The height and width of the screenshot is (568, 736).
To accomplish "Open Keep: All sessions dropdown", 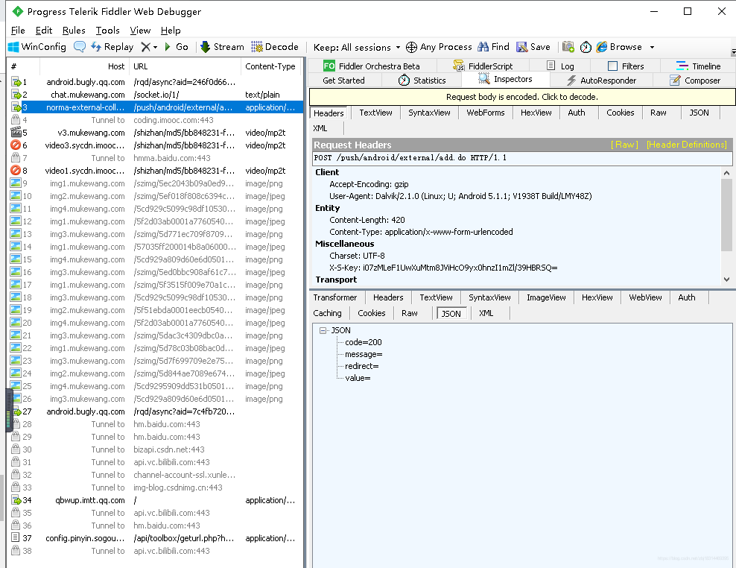I will pos(357,47).
